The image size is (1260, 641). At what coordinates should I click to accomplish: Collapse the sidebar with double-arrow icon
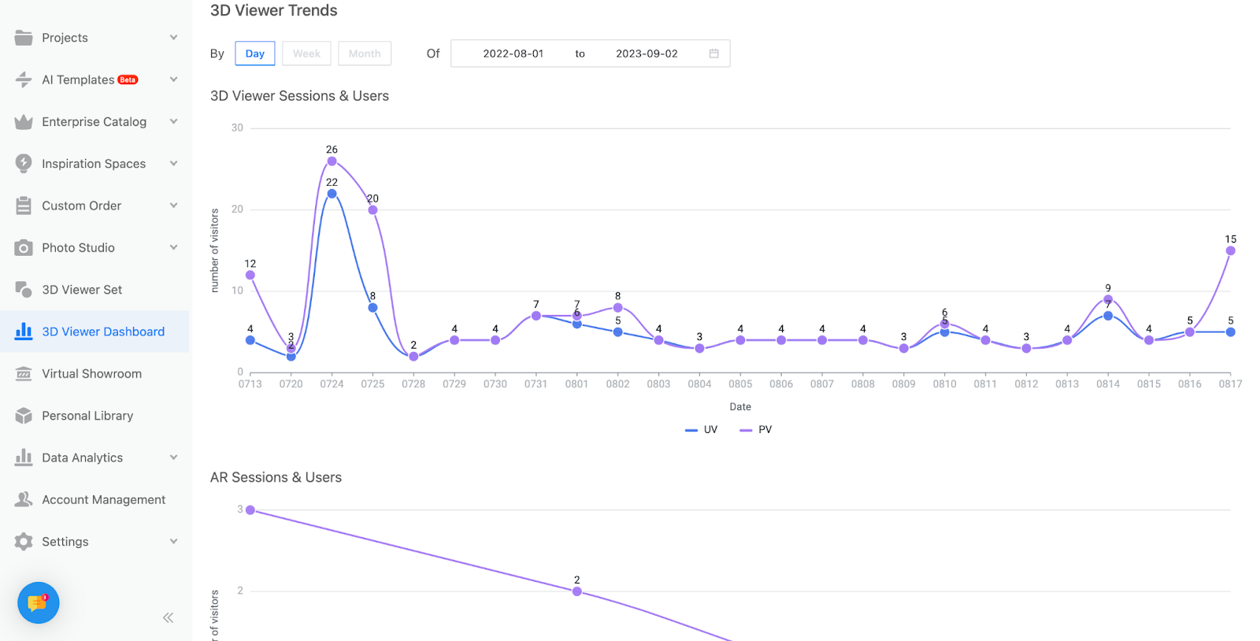(x=168, y=617)
